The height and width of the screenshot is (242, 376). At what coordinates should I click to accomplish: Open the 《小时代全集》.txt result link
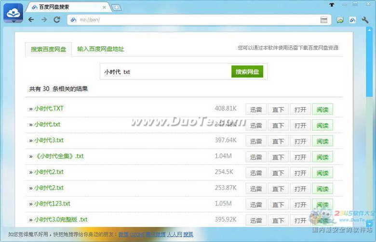(59, 156)
